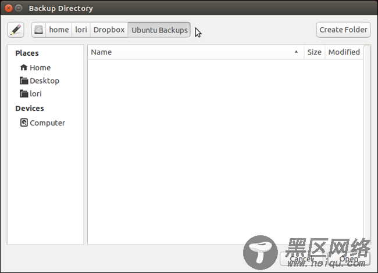
Task: Select lori path bar segment
Action: coord(81,30)
